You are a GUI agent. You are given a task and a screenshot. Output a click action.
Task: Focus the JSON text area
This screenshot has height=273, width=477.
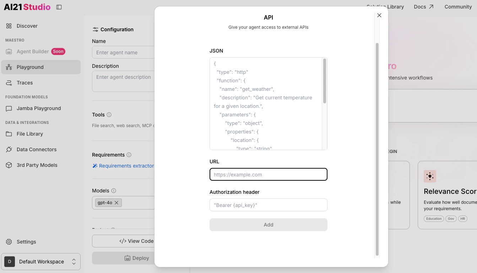[x=266, y=104]
